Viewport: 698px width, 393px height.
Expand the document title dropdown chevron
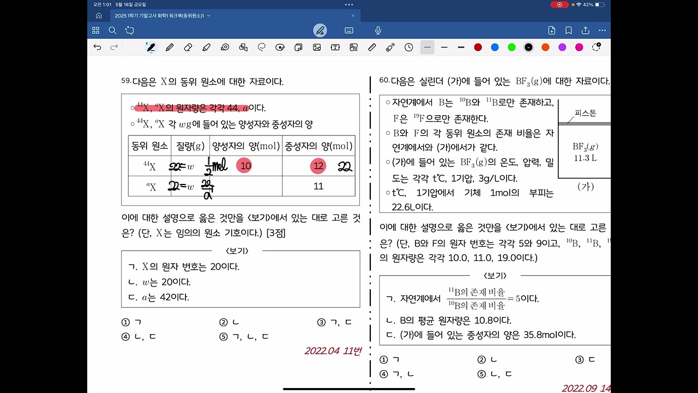click(209, 16)
